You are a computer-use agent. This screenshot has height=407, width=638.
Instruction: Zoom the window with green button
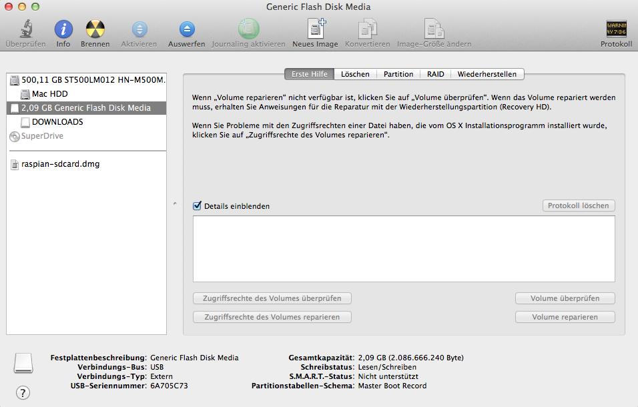click(x=35, y=7)
